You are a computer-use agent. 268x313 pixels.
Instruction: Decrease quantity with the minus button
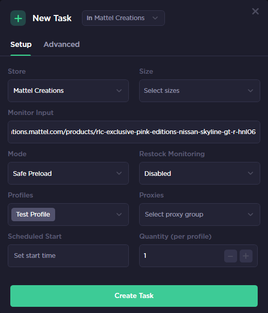(x=230, y=256)
